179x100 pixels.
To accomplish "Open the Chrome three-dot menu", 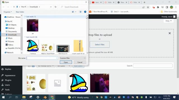I will [176, 7].
